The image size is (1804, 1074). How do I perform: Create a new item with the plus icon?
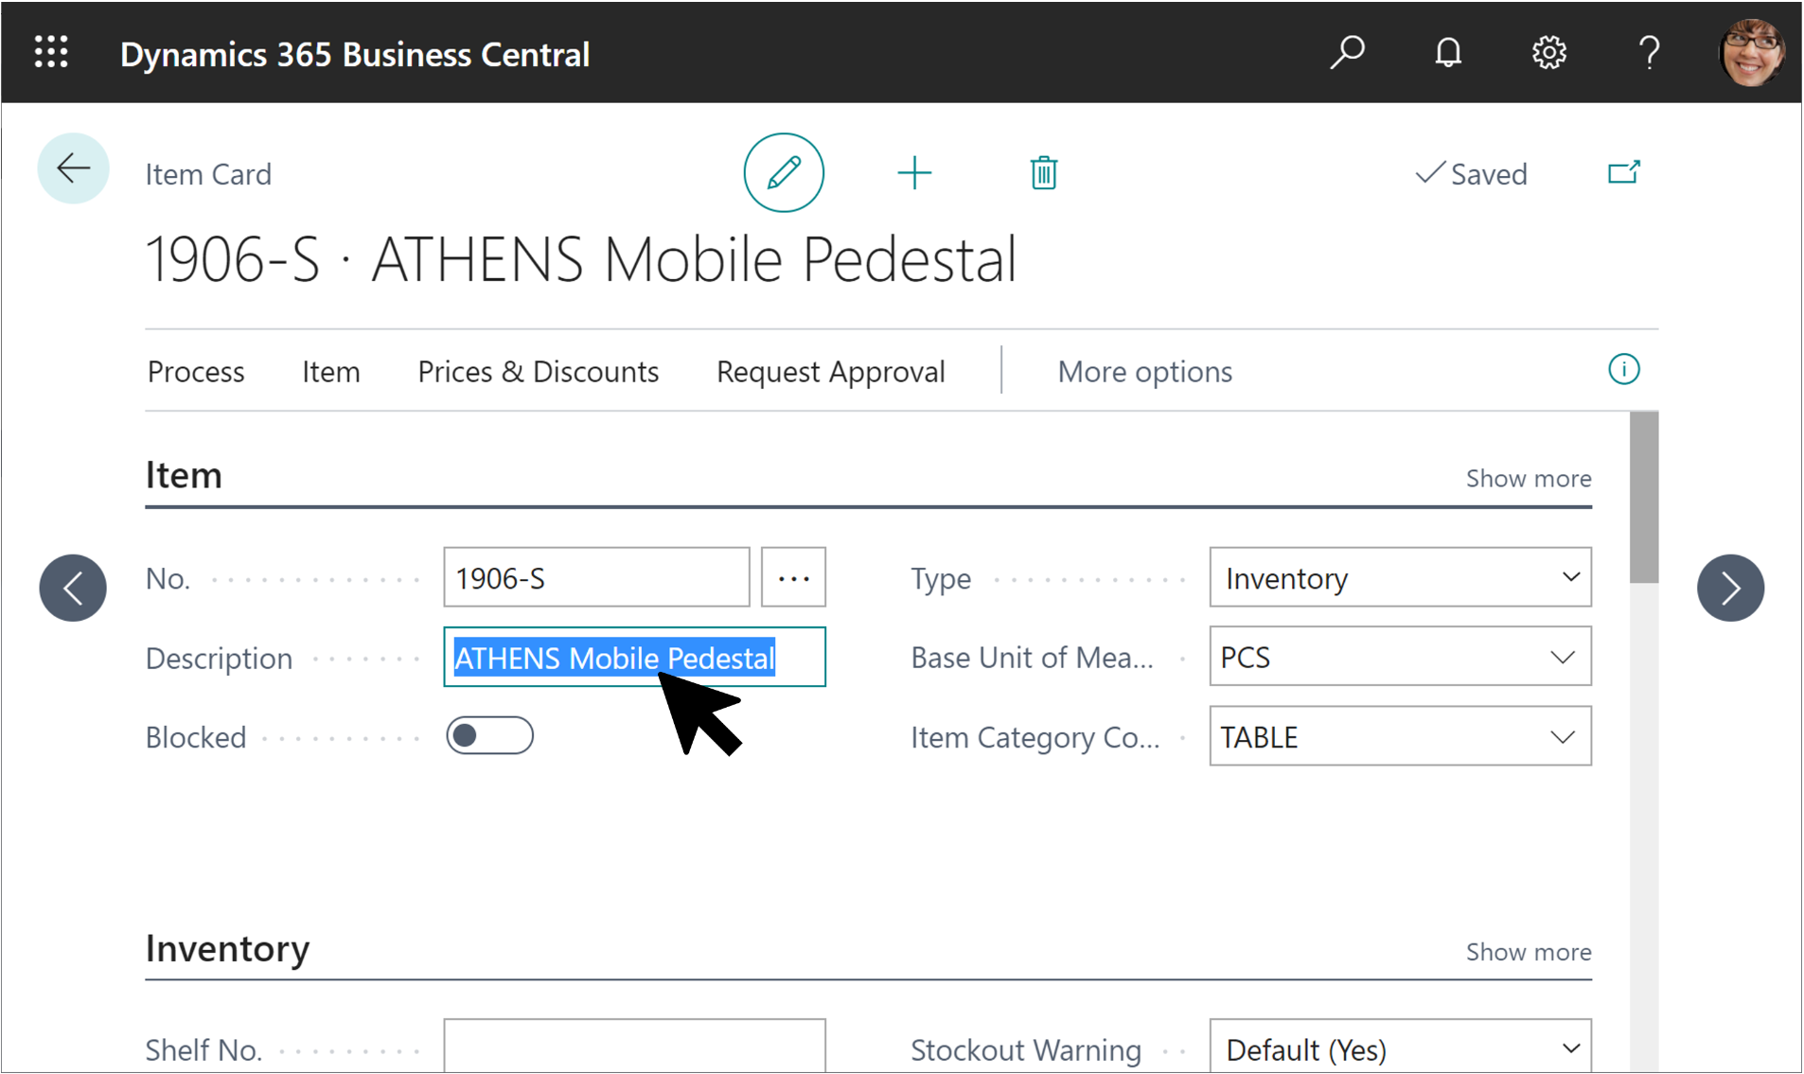pyautogui.click(x=914, y=172)
